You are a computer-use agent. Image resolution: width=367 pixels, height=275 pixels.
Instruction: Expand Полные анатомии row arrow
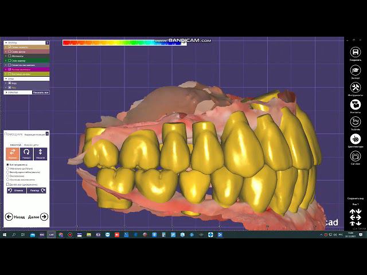point(6,69)
